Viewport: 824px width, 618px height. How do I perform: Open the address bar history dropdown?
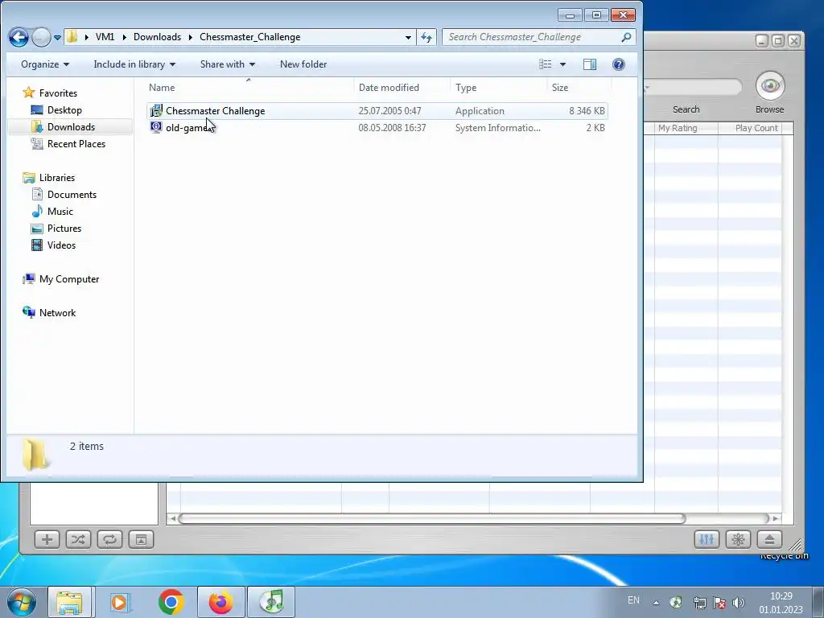pos(408,37)
